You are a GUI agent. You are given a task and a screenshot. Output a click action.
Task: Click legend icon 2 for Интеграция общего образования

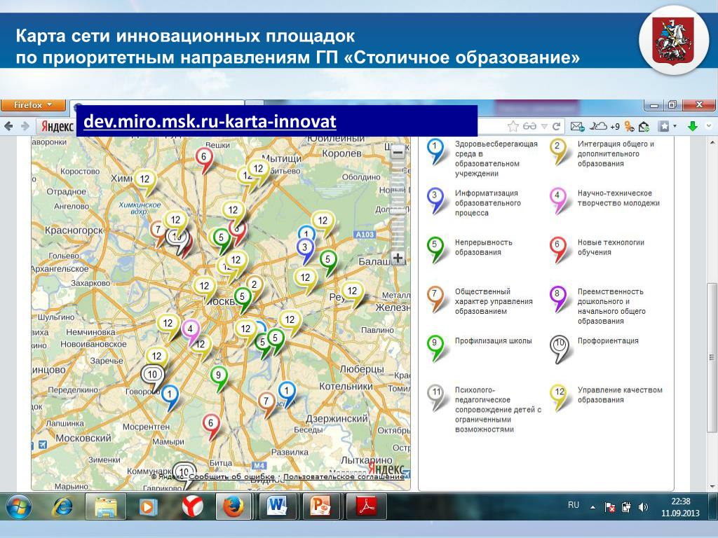(x=557, y=150)
